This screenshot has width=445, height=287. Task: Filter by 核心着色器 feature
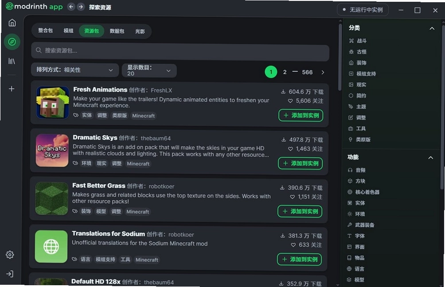363,192
